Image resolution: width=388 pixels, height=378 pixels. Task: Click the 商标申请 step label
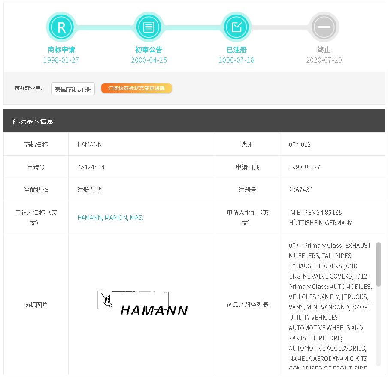coord(61,50)
